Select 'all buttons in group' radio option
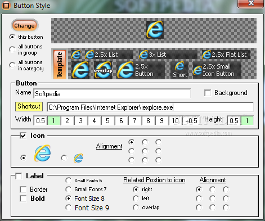This screenshot has height=221, width=265. (12, 49)
